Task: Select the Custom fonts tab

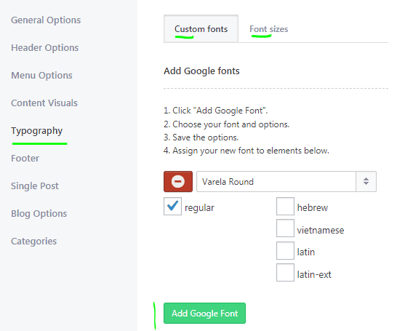Action: (201, 28)
